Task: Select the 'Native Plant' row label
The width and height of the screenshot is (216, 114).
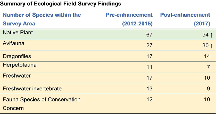Action: pyautogui.click(x=18, y=32)
